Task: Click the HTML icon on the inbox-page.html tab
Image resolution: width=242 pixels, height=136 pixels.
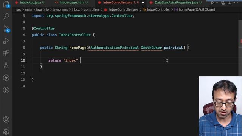Action: (x=57, y=2)
